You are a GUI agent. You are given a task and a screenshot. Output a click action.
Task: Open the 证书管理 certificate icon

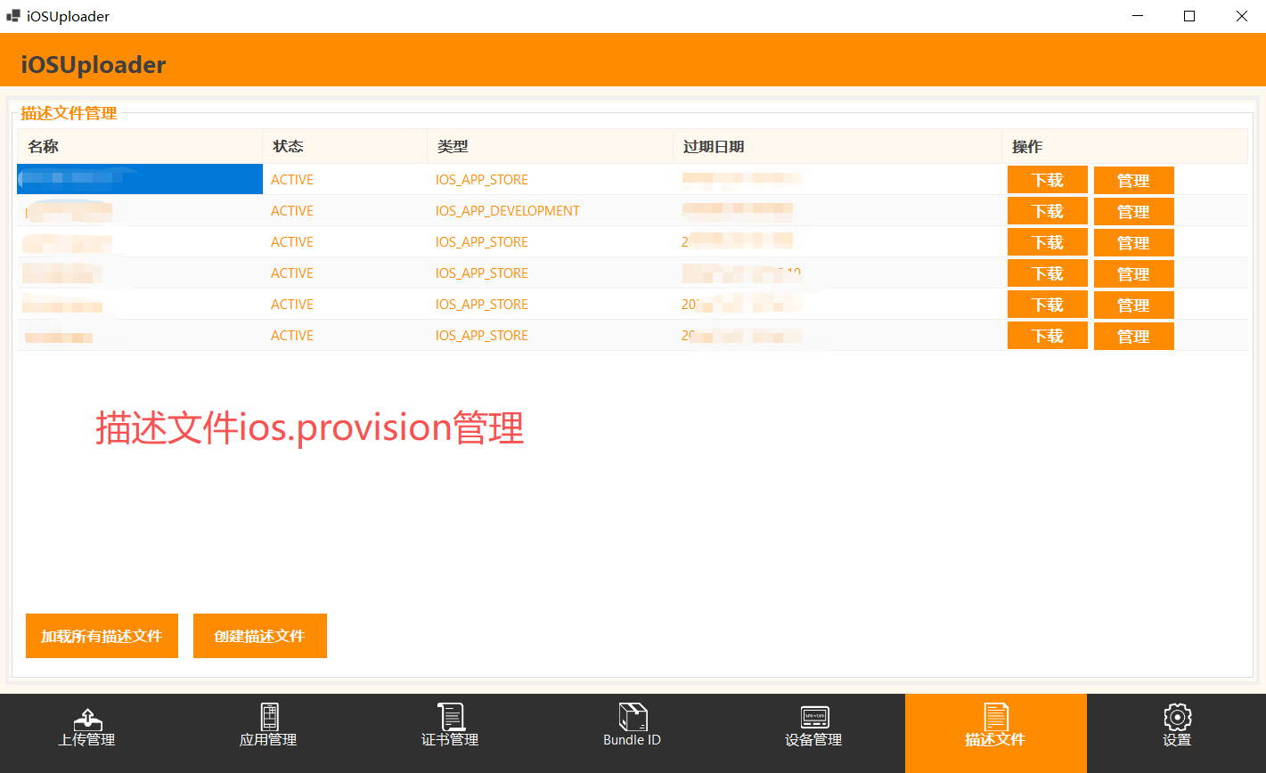coord(450,717)
